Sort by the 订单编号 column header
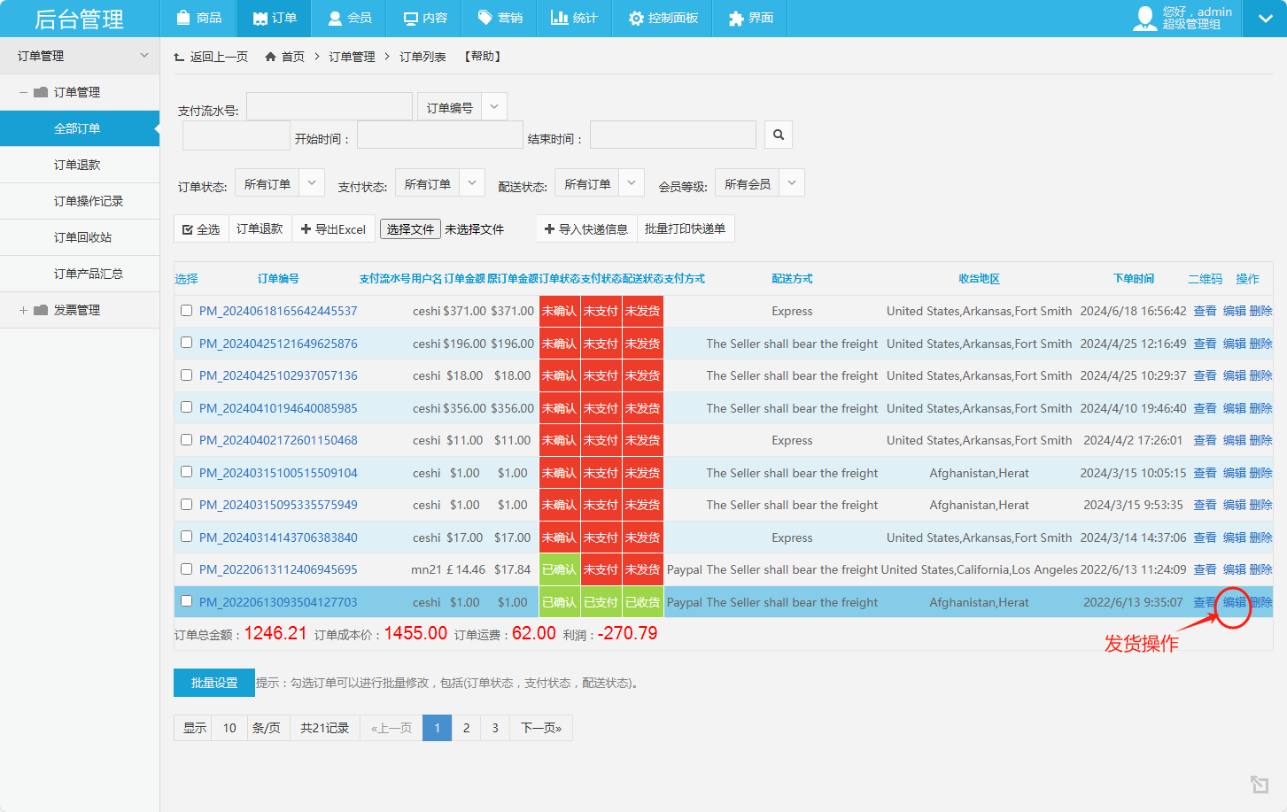Image resolution: width=1287 pixels, height=812 pixels. [x=278, y=279]
